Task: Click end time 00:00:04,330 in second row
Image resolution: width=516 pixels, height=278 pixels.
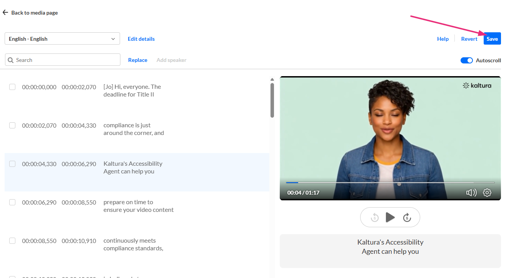Action: click(x=79, y=125)
